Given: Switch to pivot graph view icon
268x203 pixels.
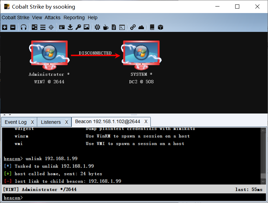Looking at the screenshot, I should coord(34,27).
